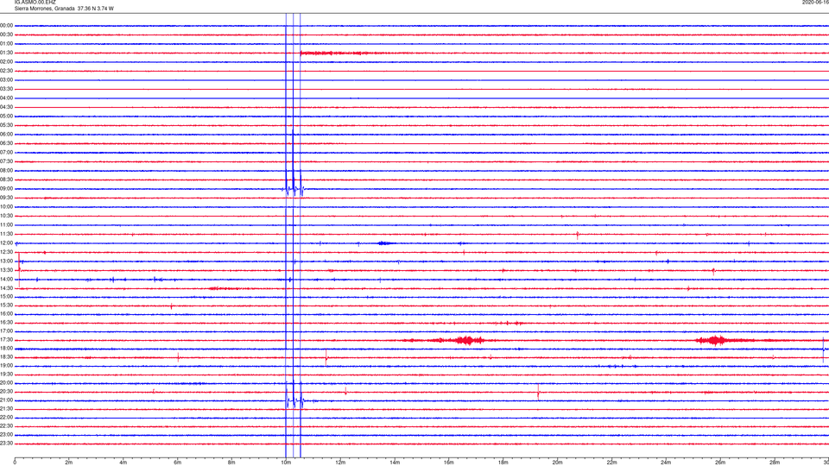Viewport: 829px width, 466px height.
Task: Select the 18:30 trace label
Action: [x=6, y=357]
